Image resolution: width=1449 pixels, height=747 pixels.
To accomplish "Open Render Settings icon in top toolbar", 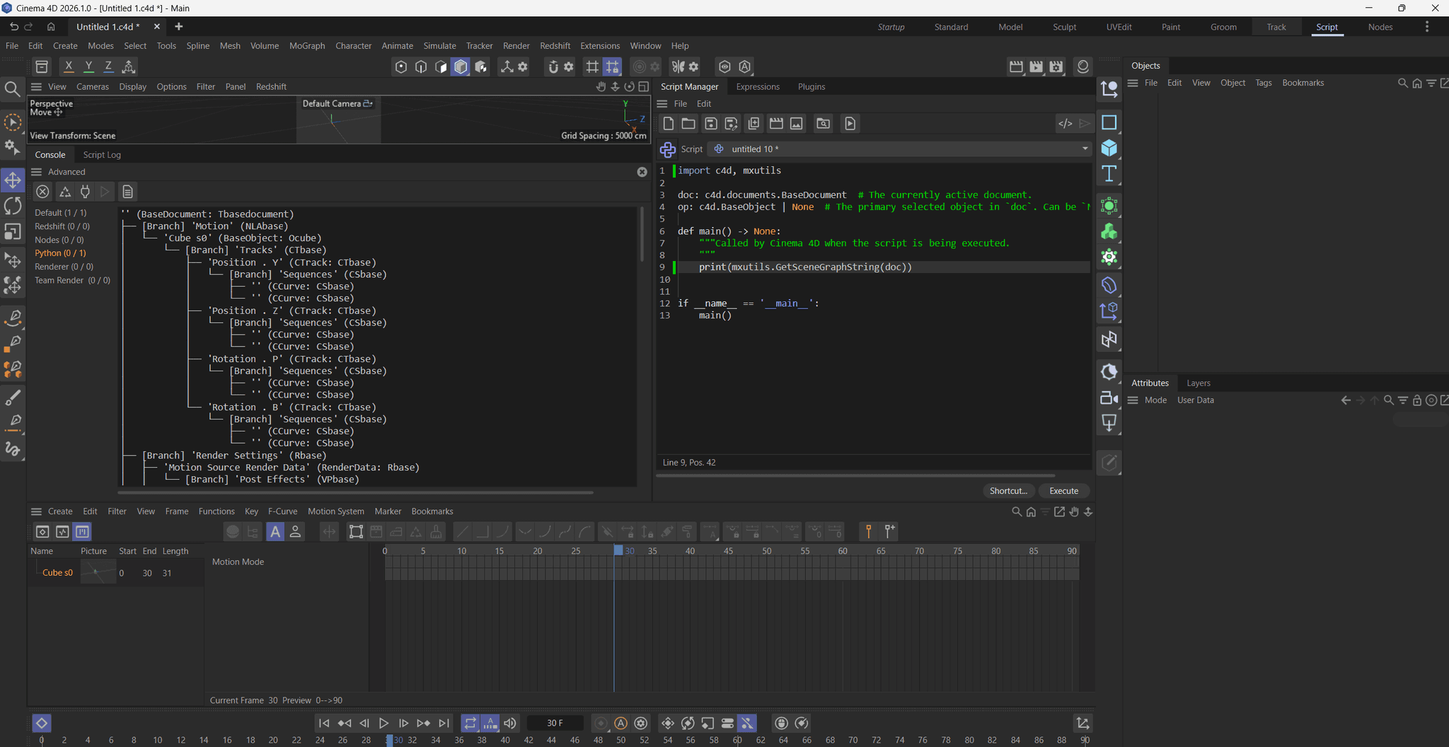I will click(x=1056, y=66).
